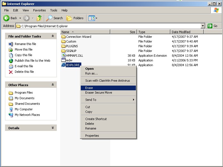This screenshot has width=223, height=167.
Task: Click the Publish this file to the Web link
Action: click(32, 61)
